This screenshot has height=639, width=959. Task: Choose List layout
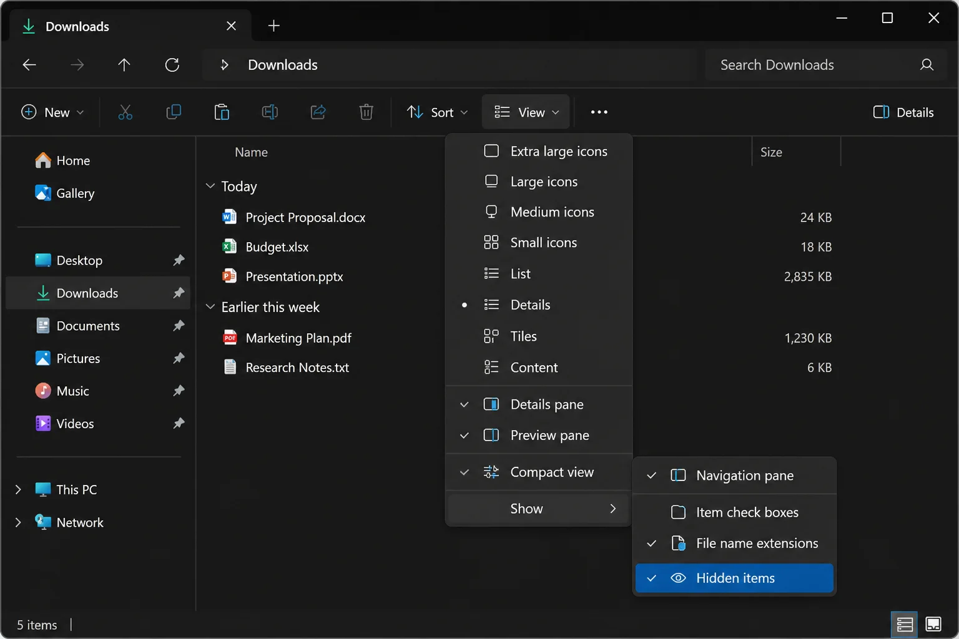click(539, 274)
